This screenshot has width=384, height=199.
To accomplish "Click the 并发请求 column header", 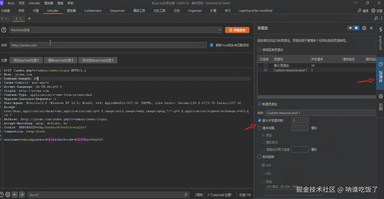I will [x=326, y=59].
